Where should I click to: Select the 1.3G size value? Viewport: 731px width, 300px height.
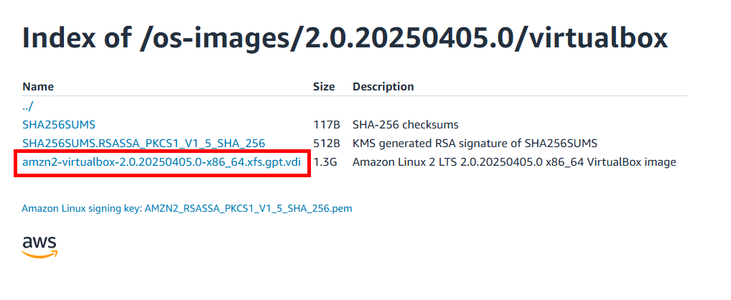click(x=325, y=162)
